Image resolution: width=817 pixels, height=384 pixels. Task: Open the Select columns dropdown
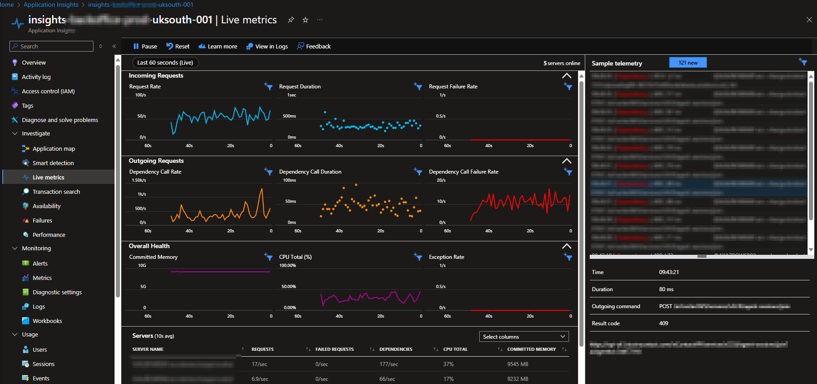point(524,336)
